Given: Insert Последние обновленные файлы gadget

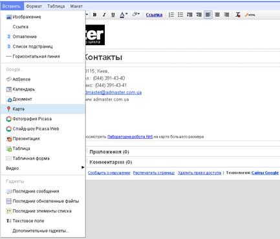Looking at the screenshot, I should click(x=43, y=201).
